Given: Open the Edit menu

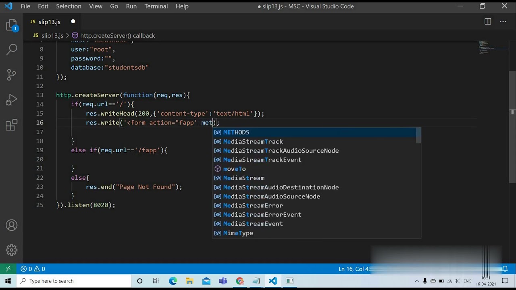Looking at the screenshot, I should [x=43, y=6].
